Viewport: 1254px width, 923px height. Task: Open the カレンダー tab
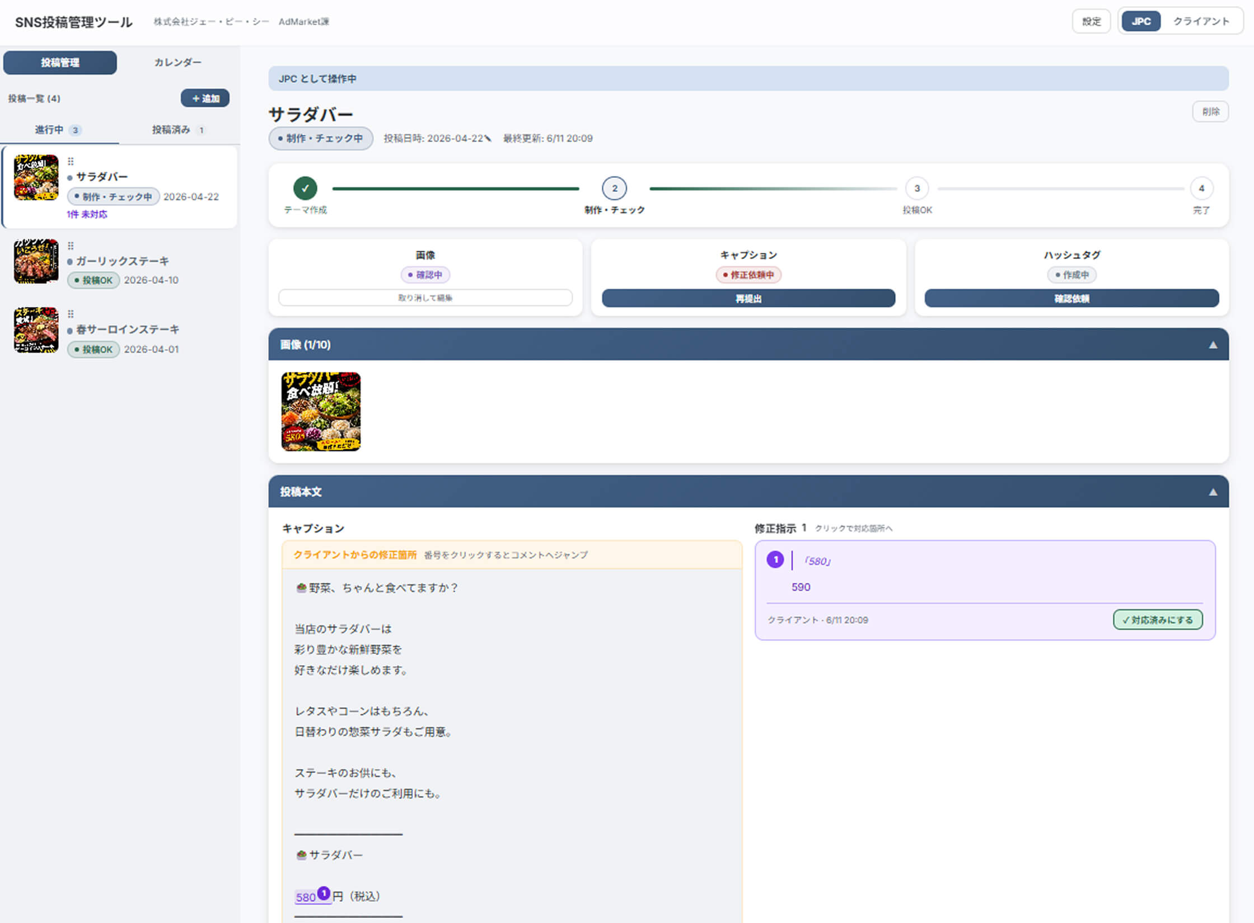point(177,62)
